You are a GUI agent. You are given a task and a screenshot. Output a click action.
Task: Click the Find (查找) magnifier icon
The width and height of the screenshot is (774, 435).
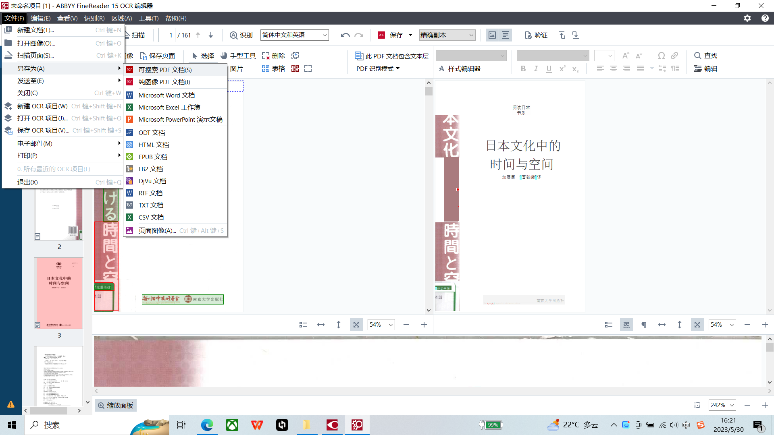coord(697,56)
